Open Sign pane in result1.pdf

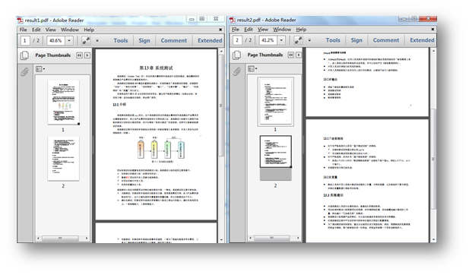144,41
